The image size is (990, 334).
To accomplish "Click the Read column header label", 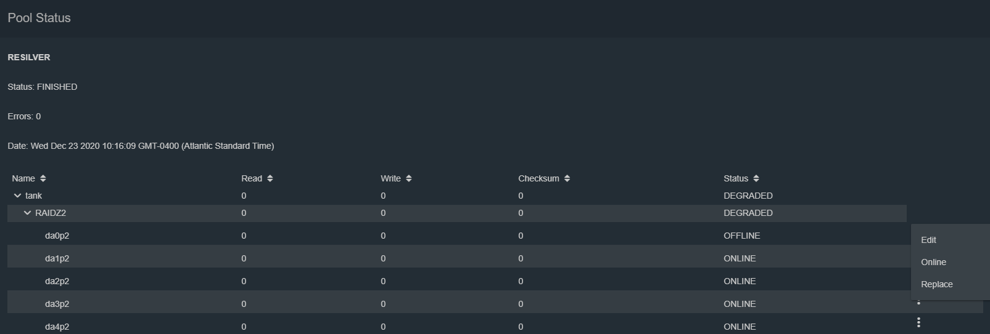I will 252,178.
